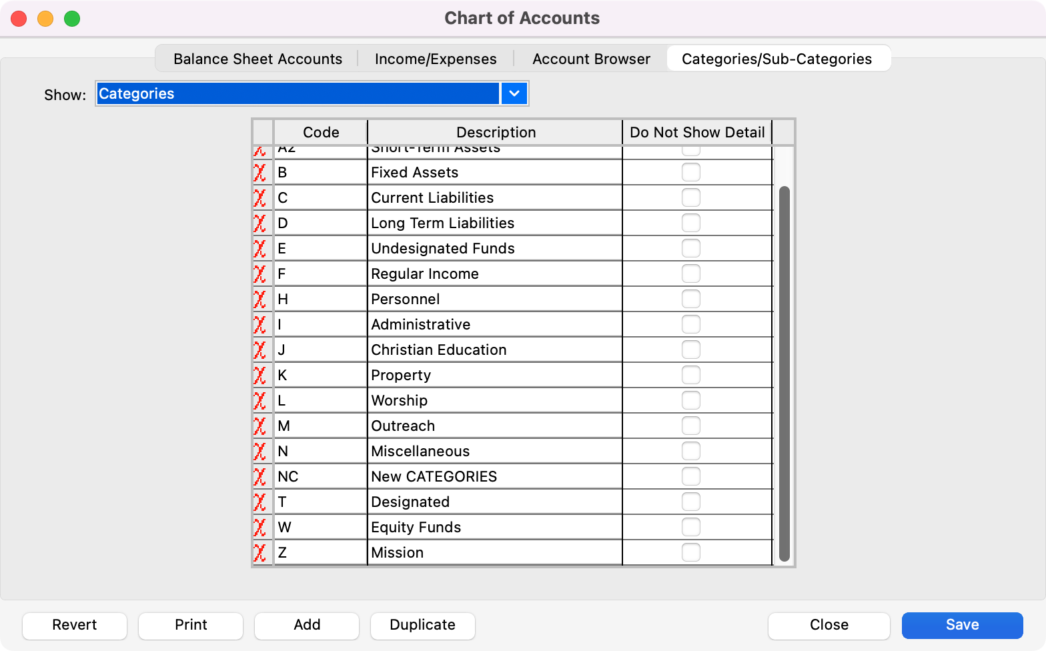Screen dimensions: 1046x651
Task: Click the red X beside Undesignated Funds
Action: click(x=259, y=249)
